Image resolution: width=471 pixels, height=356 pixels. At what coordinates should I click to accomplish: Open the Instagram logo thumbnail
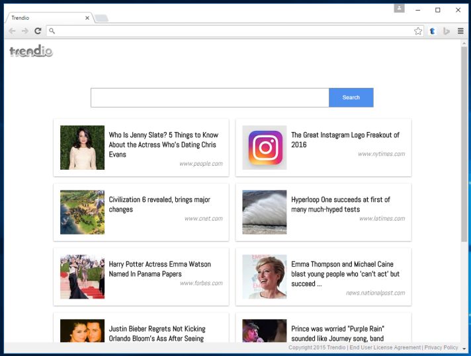tap(265, 147)
